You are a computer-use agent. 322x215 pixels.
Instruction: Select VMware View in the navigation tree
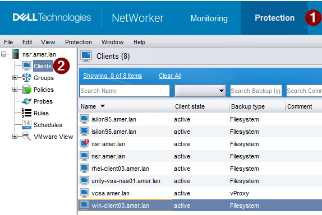(53, 137)
